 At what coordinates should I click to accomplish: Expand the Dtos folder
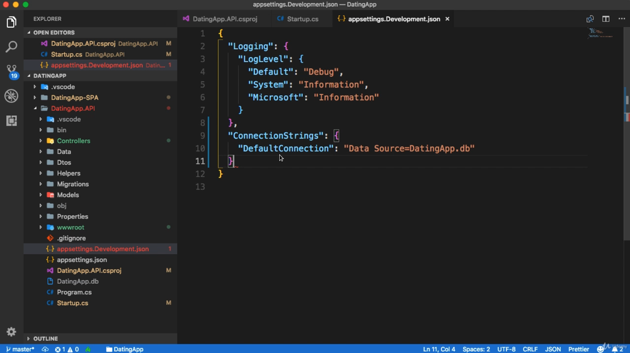[100, 162]
